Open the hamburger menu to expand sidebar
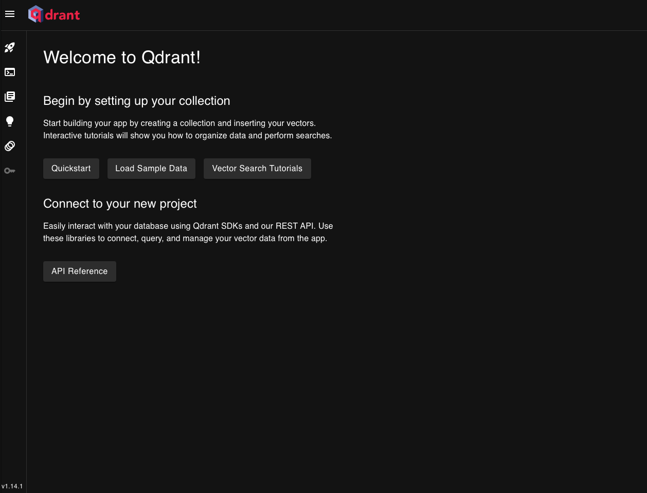This screenshot has height=493, width=647. point(10,14)
